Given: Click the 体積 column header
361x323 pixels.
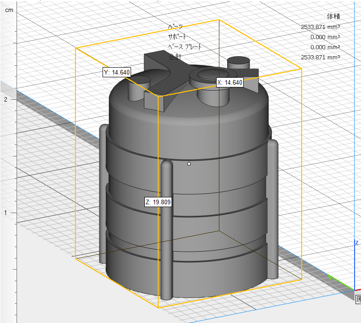Looking at the screenshot, I should click(x=332, y=17).
